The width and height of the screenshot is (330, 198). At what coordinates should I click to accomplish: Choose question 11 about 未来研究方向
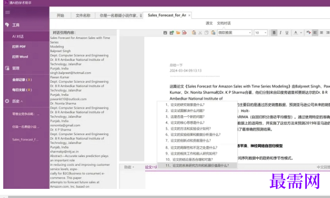[197, 166]
